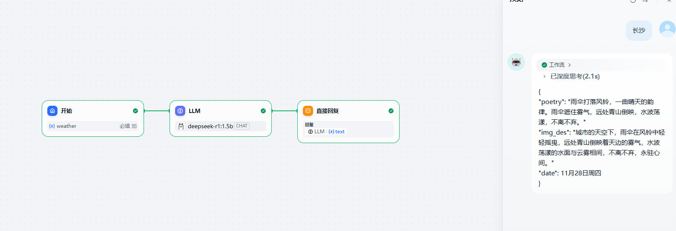The height and width of the screenshot is (231, 676).
Task: Click the orange 直接回复 node icon
Action: click(x=308, y=111)
